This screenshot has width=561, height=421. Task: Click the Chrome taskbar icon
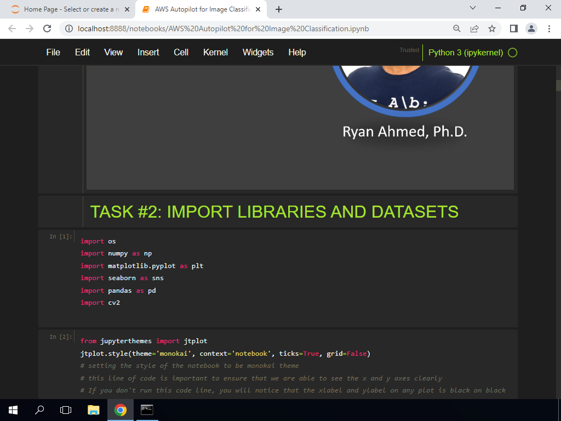click(x=120, y=410)
